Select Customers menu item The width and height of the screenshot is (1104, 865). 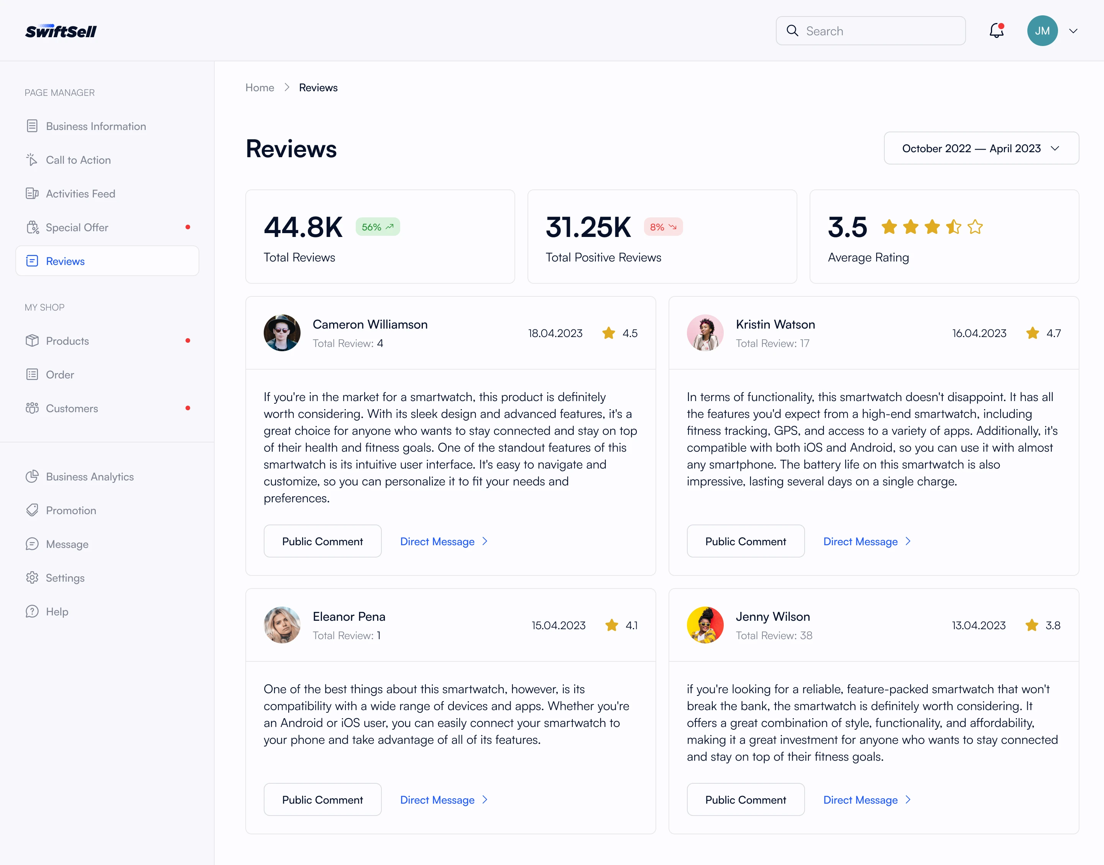tap(72, 408)
